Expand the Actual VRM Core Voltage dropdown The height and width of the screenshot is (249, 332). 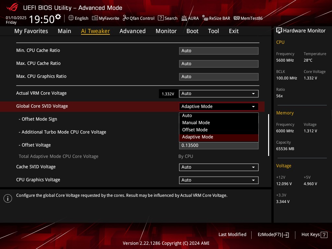point(219,93)
